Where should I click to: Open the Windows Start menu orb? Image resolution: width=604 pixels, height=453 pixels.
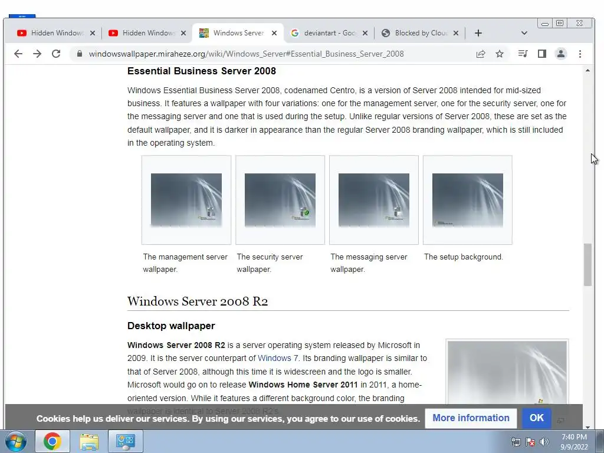(15, 441)
